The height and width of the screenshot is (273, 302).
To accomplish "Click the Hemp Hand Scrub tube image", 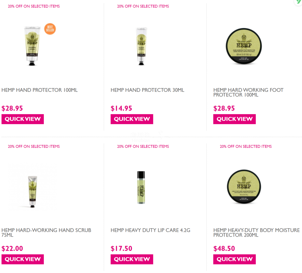I will coord(32,192).
